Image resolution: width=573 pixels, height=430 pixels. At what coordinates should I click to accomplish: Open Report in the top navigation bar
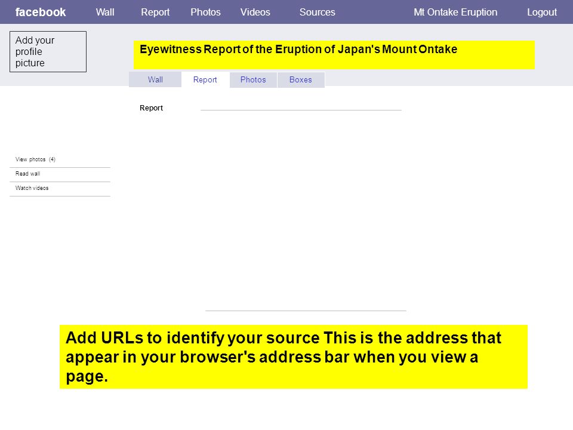155,12
